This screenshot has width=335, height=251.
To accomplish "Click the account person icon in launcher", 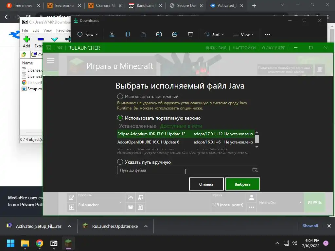I will (252, 197).
